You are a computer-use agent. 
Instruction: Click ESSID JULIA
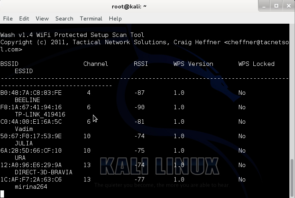point(24,143)
